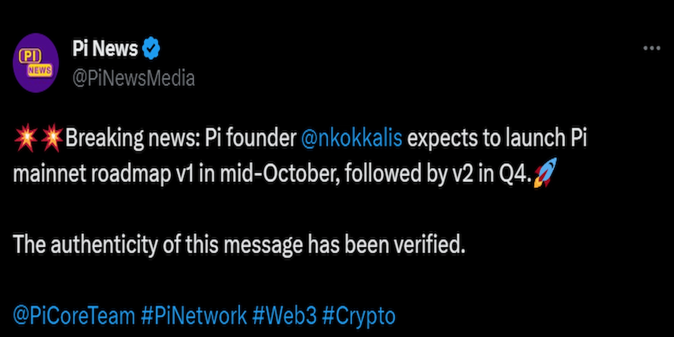
Task: Open the @PiCoreTeam mention
Action: tap(74, 316)
